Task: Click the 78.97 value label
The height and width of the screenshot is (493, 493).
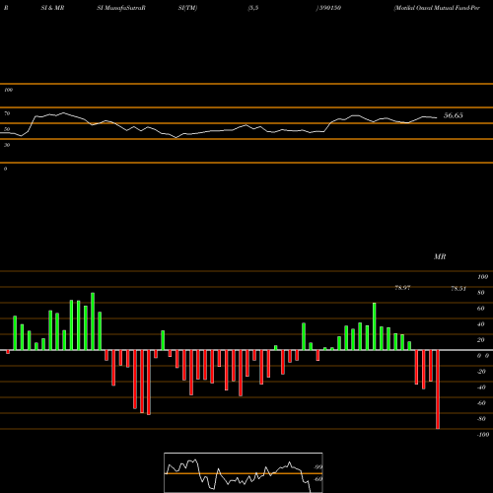Action: tap(402, 288)
